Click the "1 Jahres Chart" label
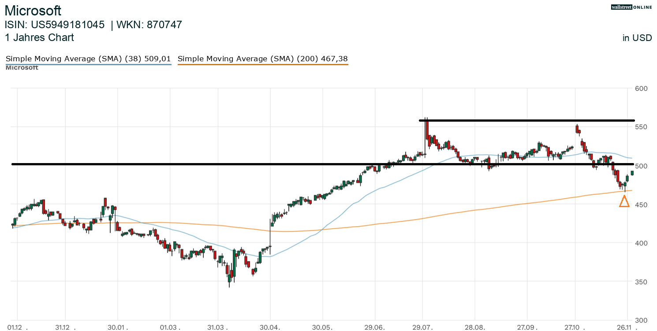 click(39, 37)
